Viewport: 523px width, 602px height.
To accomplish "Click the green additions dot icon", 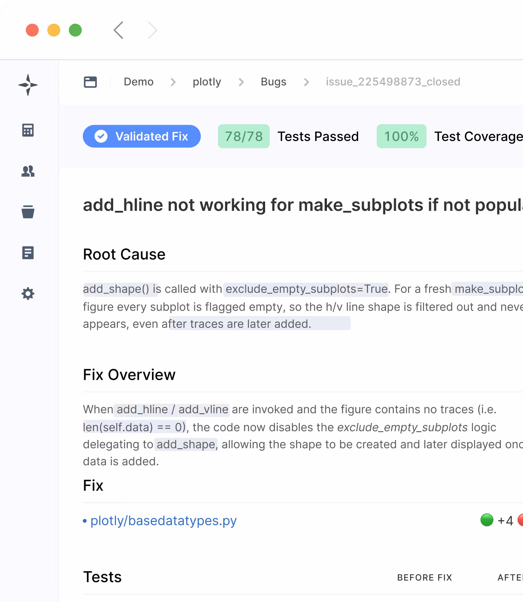I will (x=487, y=520).
